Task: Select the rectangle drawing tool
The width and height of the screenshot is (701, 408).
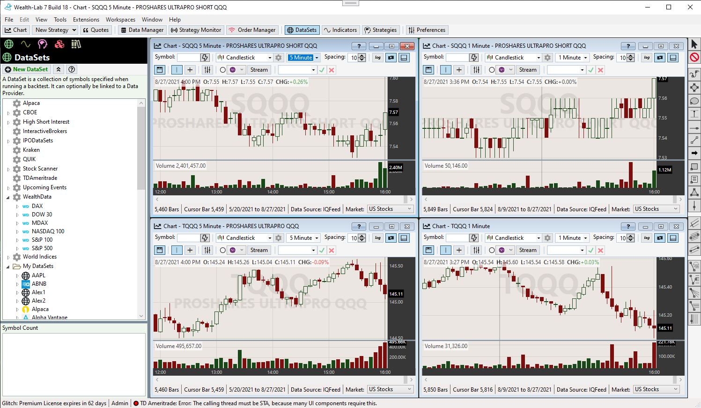Action: [x=694, y=166]
